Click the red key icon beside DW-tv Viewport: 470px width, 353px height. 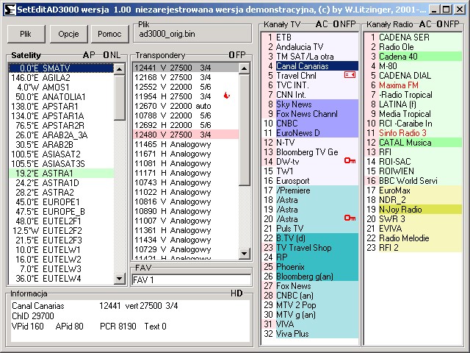(x=350, y=161)
